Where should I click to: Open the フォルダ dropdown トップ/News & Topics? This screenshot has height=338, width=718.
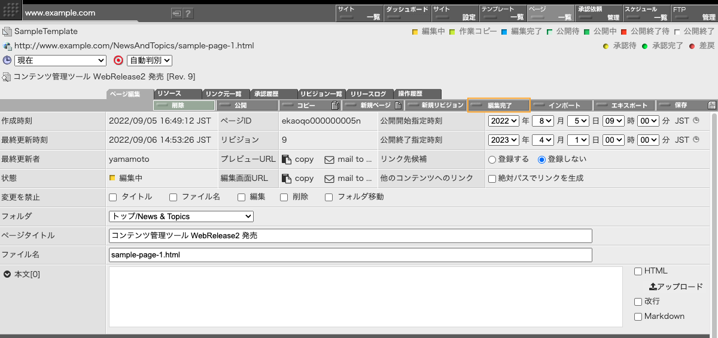tap(181, 216)
